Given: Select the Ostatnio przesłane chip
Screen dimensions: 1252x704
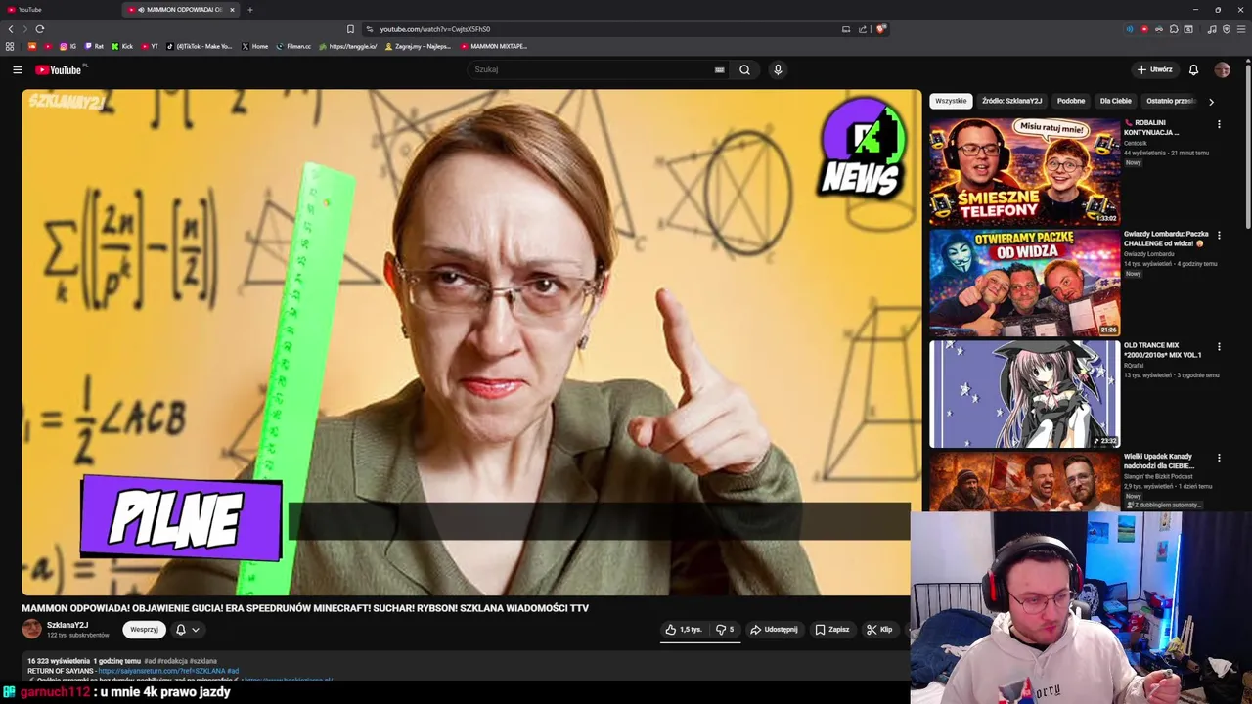Looking at the screenshot, I should (x=1171, y=101).
